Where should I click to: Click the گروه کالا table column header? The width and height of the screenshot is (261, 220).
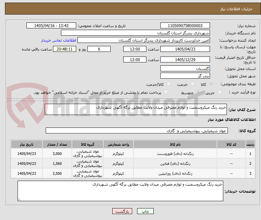point(87,144)
